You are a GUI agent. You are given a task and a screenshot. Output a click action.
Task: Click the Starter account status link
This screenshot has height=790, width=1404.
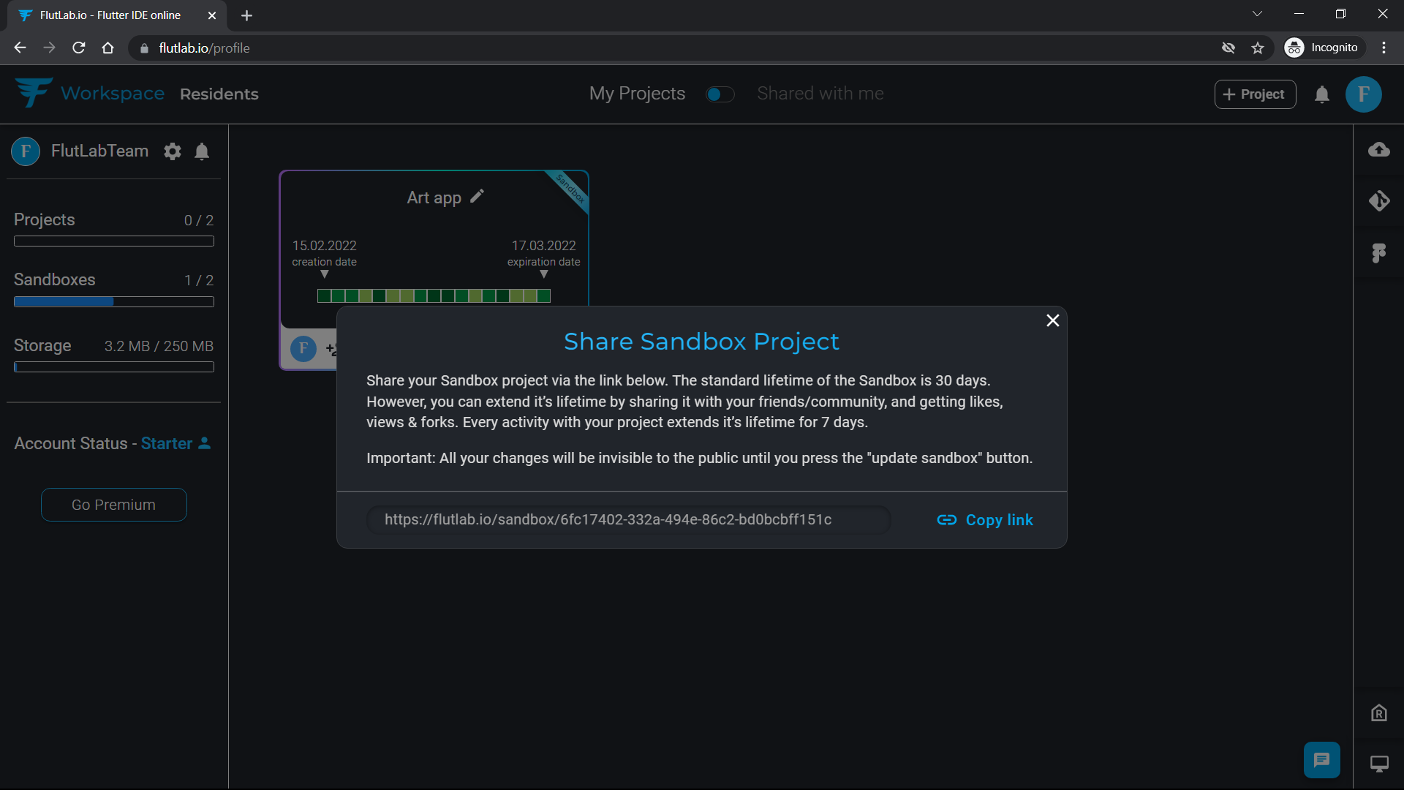[175, 443]
